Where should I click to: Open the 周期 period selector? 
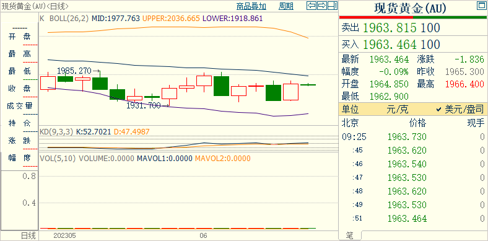coord(285,6)
